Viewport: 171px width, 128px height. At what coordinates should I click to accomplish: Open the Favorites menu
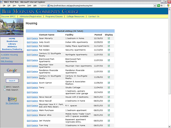[x=22, y=5]
